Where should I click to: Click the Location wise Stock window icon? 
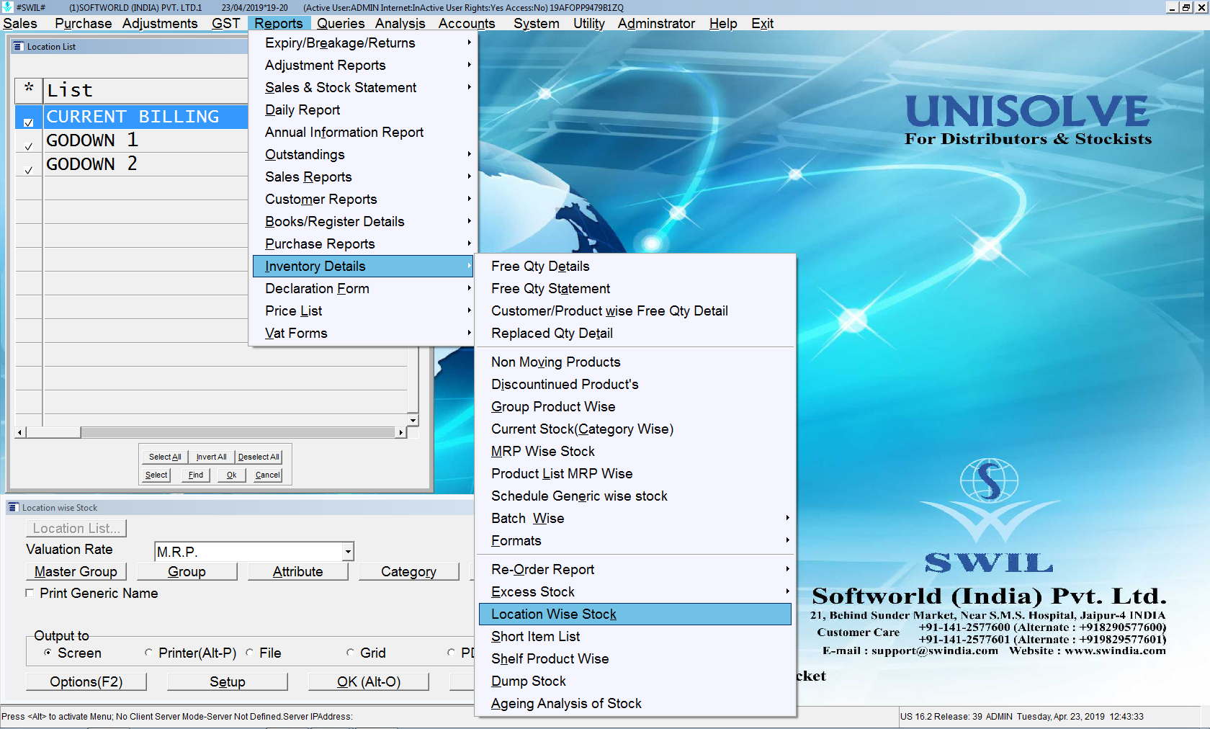point(13,507)
